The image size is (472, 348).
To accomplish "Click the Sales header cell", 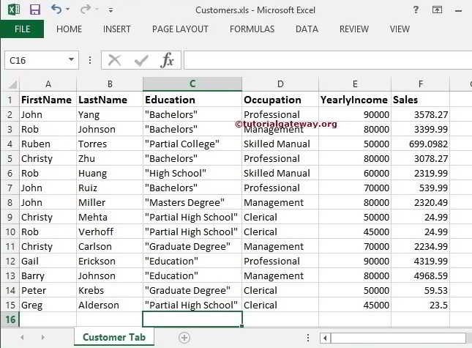I will [x=421, y=100].
